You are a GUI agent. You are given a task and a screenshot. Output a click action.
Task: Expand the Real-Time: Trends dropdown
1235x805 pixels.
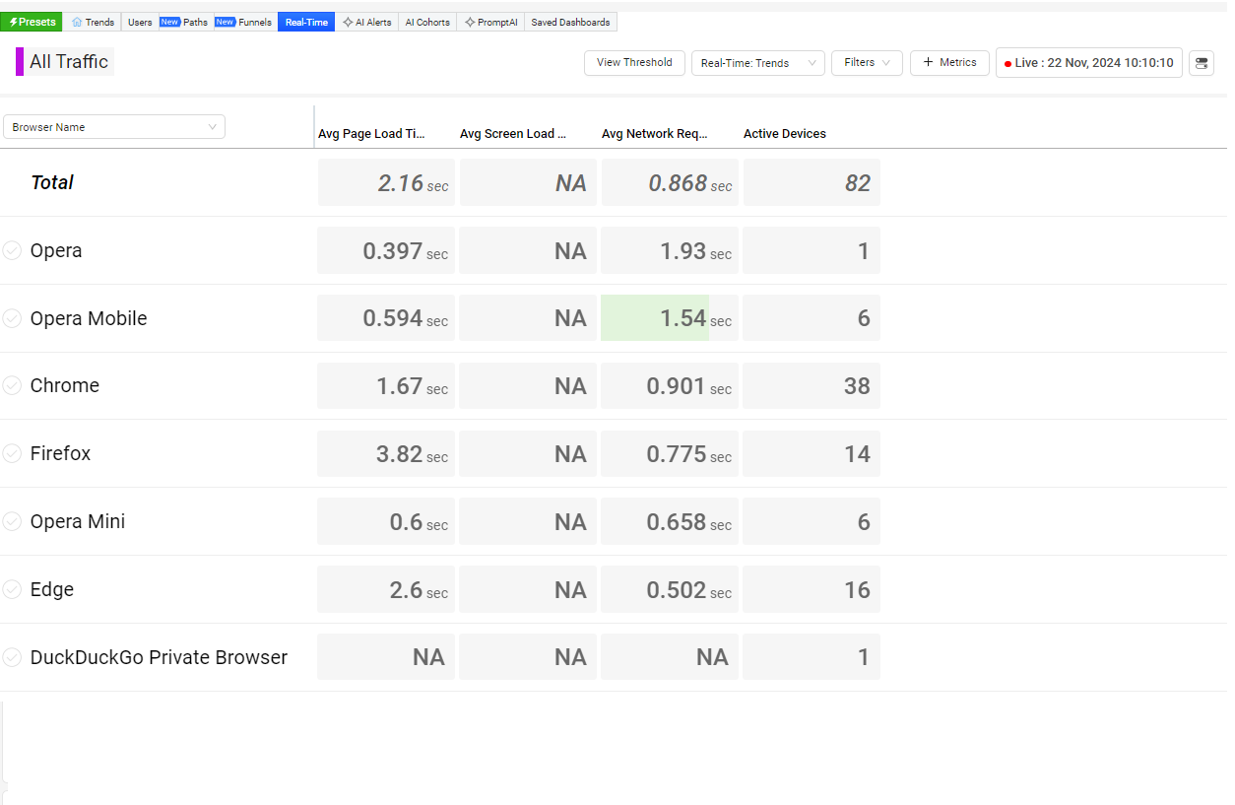coord(758,63)
